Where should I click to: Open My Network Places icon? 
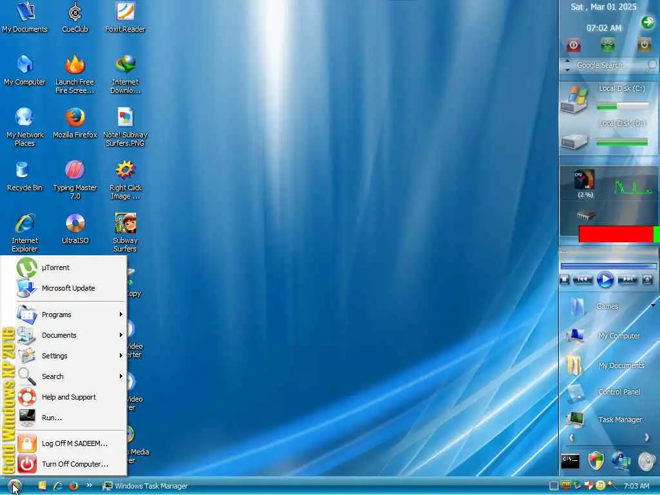point(25,127)
